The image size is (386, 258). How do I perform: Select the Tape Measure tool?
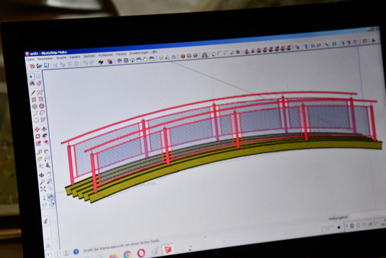point(39,153)
